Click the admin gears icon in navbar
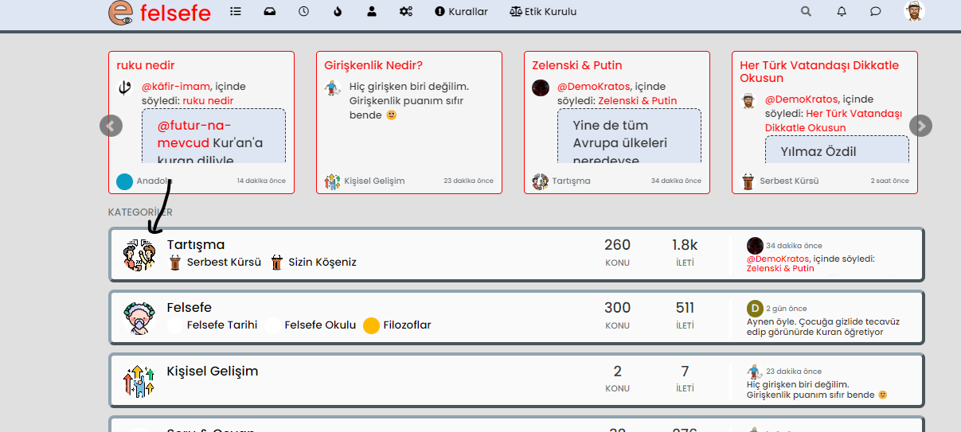The height and width of the screenshot is (432, 961). pos(406,12)
